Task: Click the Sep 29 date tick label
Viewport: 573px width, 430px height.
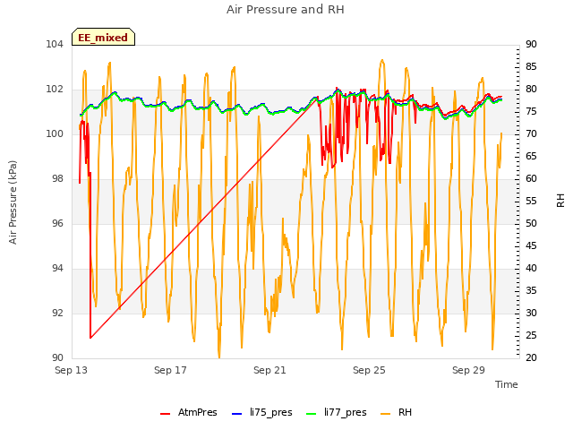Action: pyautogui.click(x=468, y=370)
